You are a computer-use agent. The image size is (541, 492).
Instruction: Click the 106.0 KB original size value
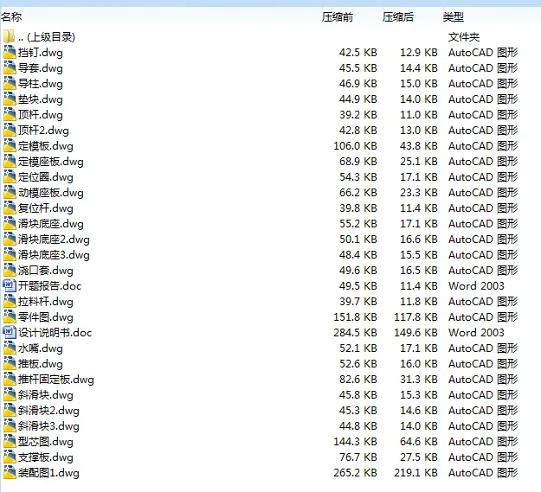tap(355, 146)
